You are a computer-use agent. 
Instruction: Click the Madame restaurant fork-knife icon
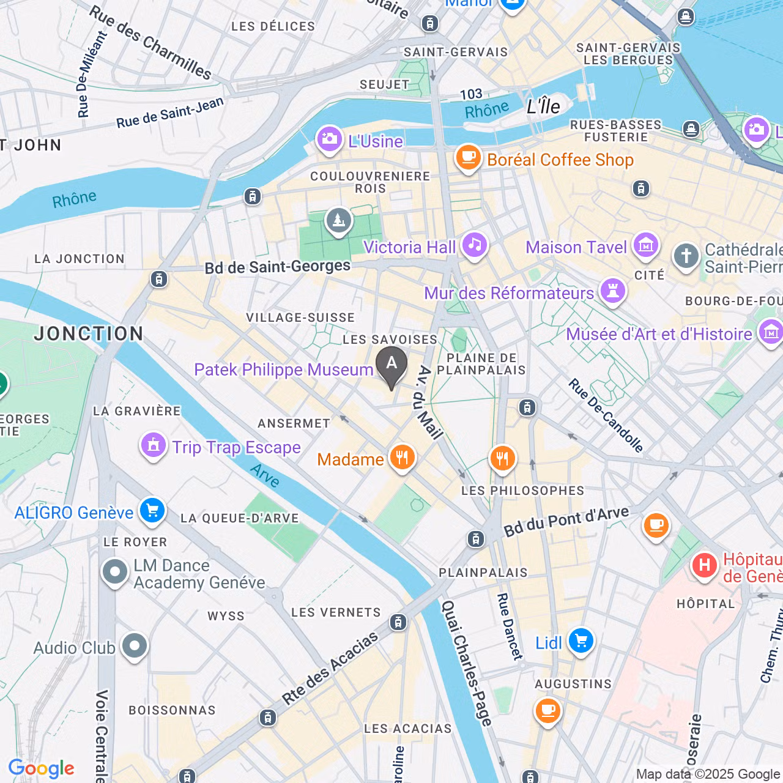[x=402, y=458]
